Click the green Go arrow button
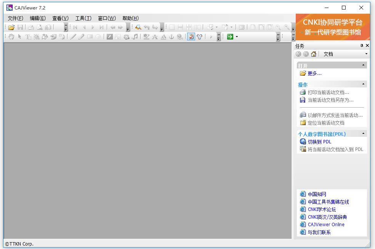 pyautogui.click(x=230, y=37)
